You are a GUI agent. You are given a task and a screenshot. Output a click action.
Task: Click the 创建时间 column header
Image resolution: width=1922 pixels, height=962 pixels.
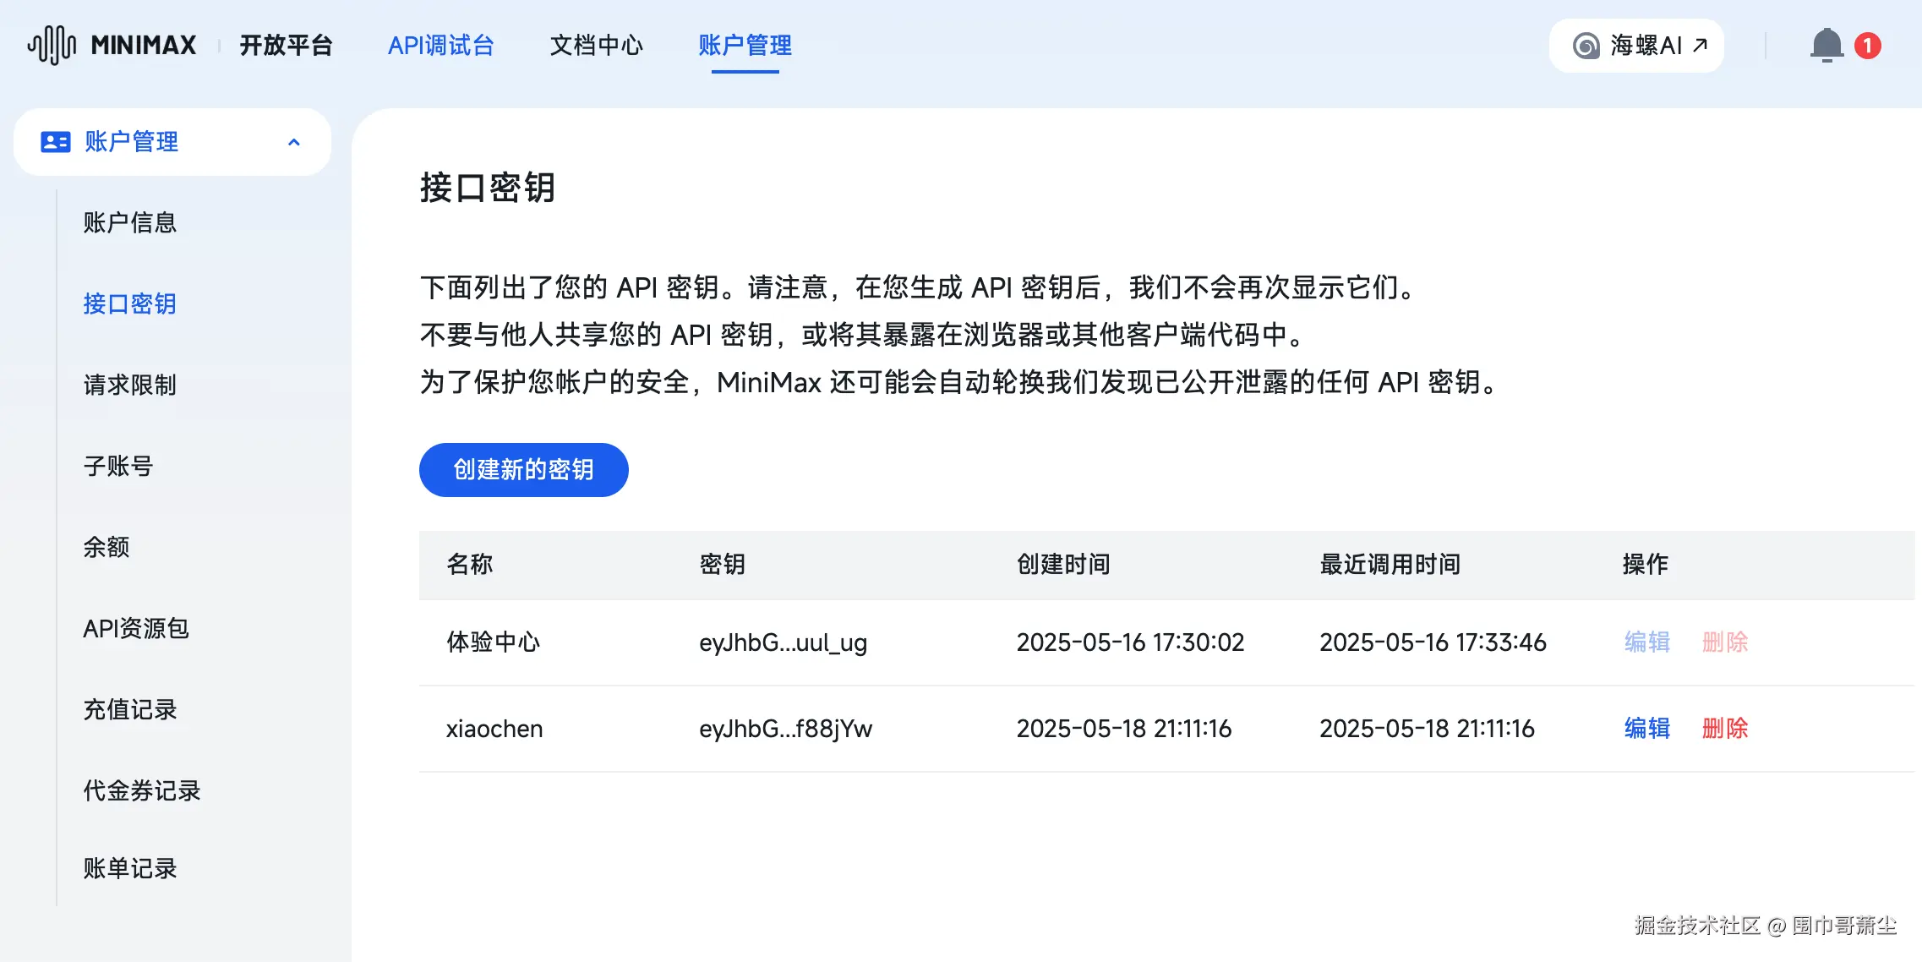1063,564
